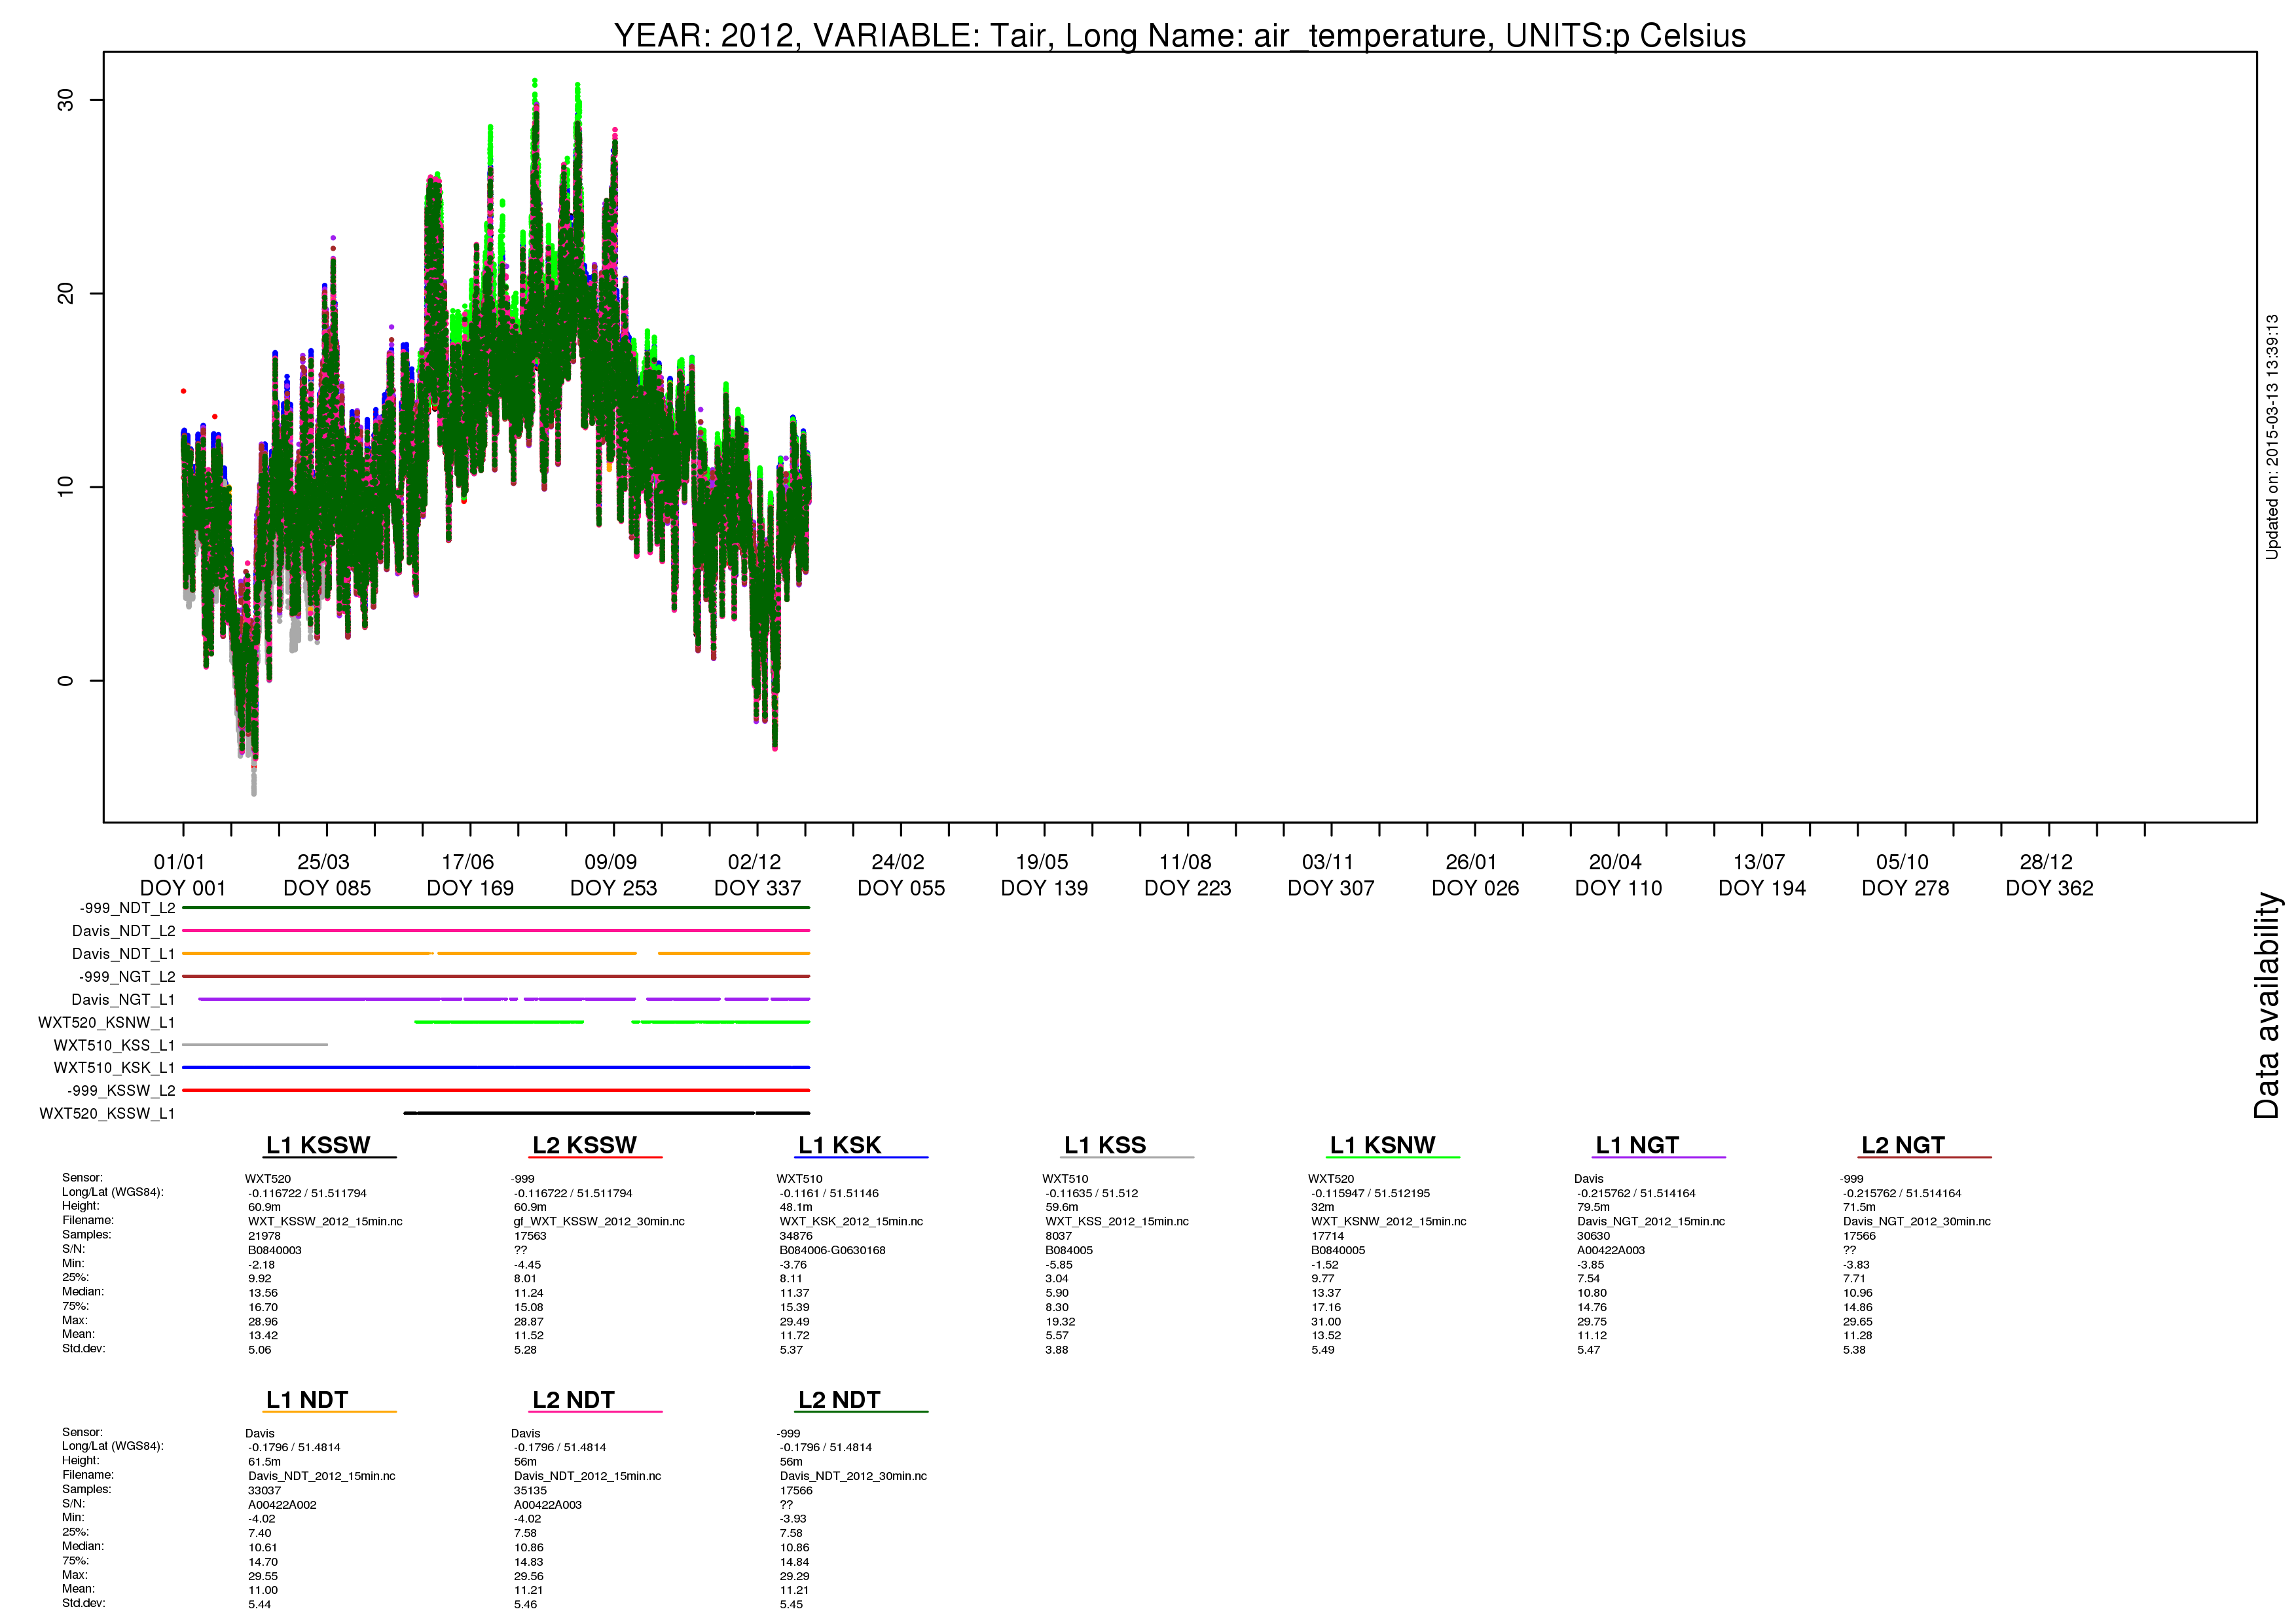Click the 'WXT510_KSK_L1' availability label
Image resolution: width=2296 pixels, height=1624 pixels.
[115, 1068]
